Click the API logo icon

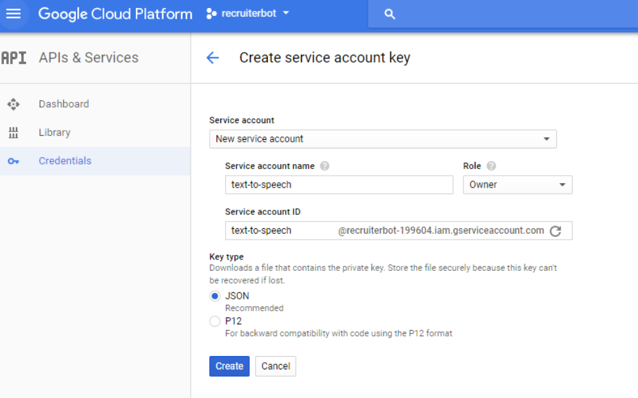[13, 58]
